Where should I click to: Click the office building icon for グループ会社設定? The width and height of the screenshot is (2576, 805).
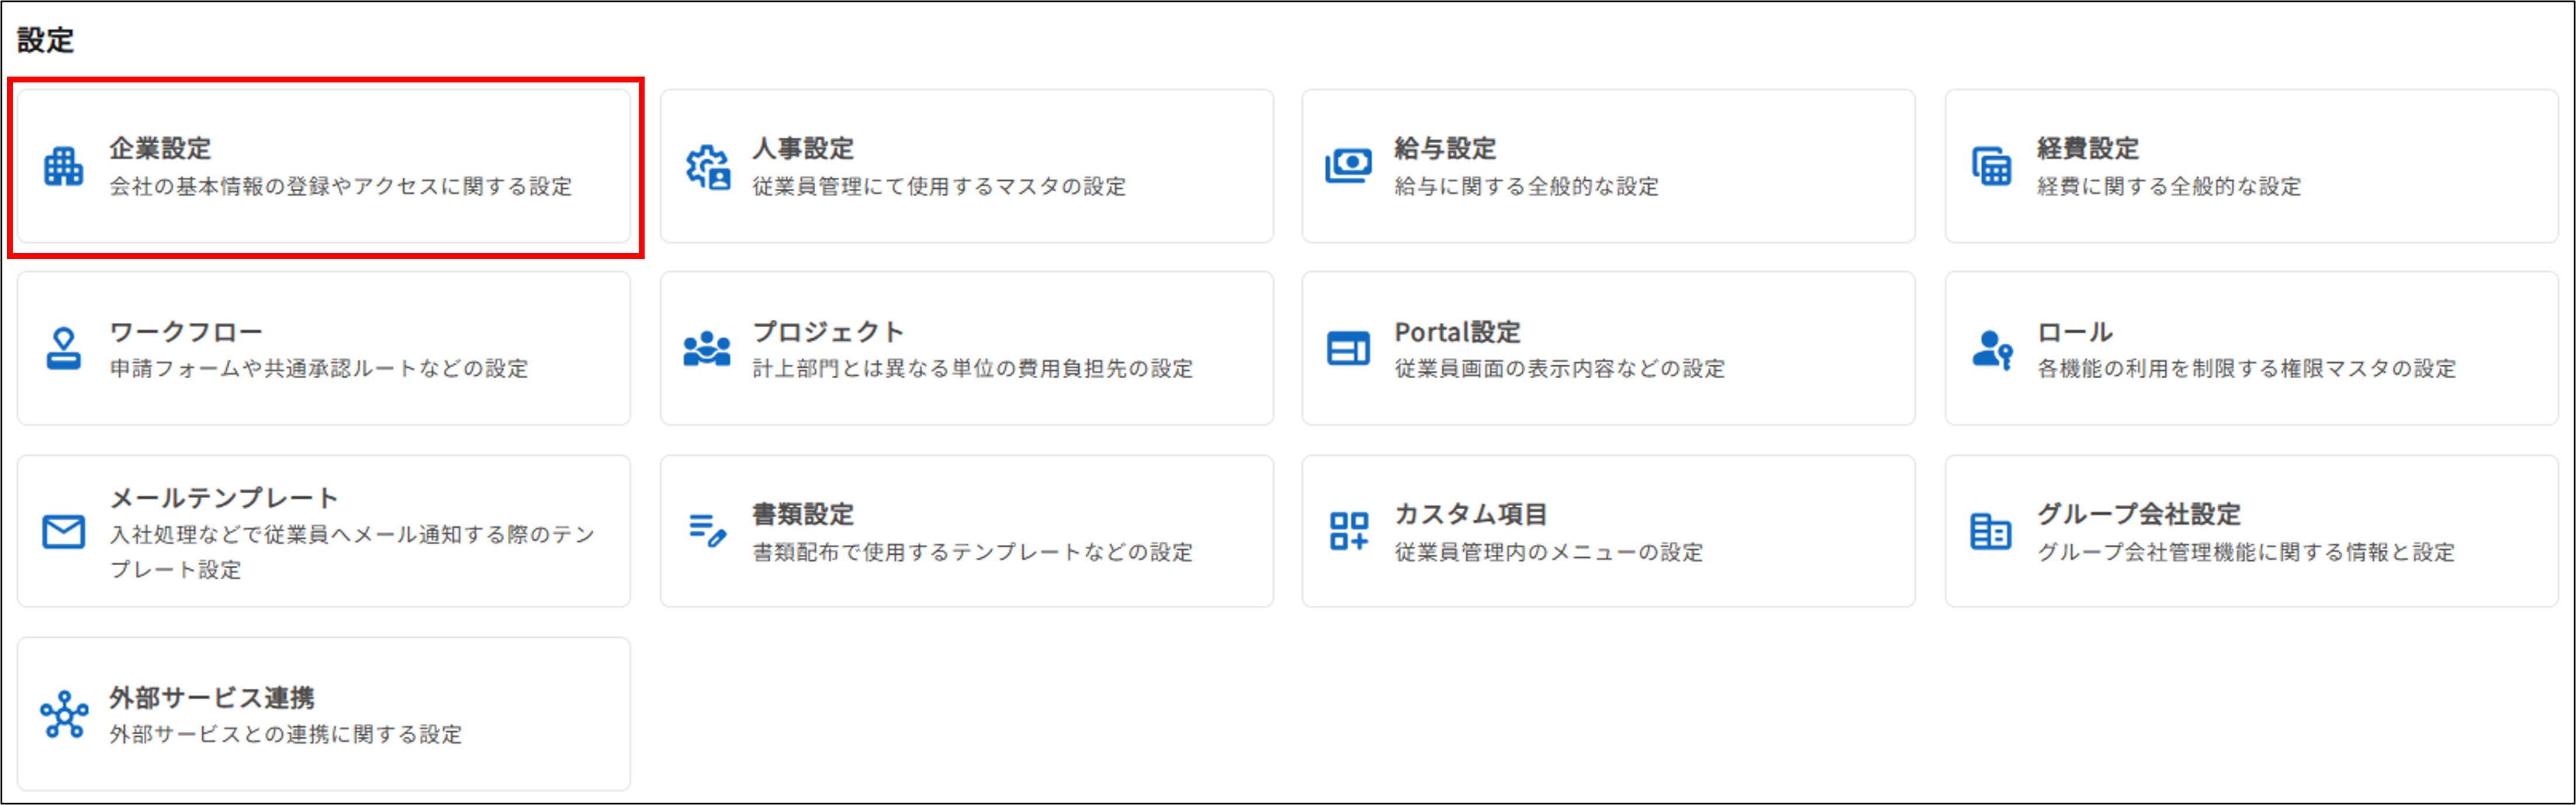point(1991,531)
